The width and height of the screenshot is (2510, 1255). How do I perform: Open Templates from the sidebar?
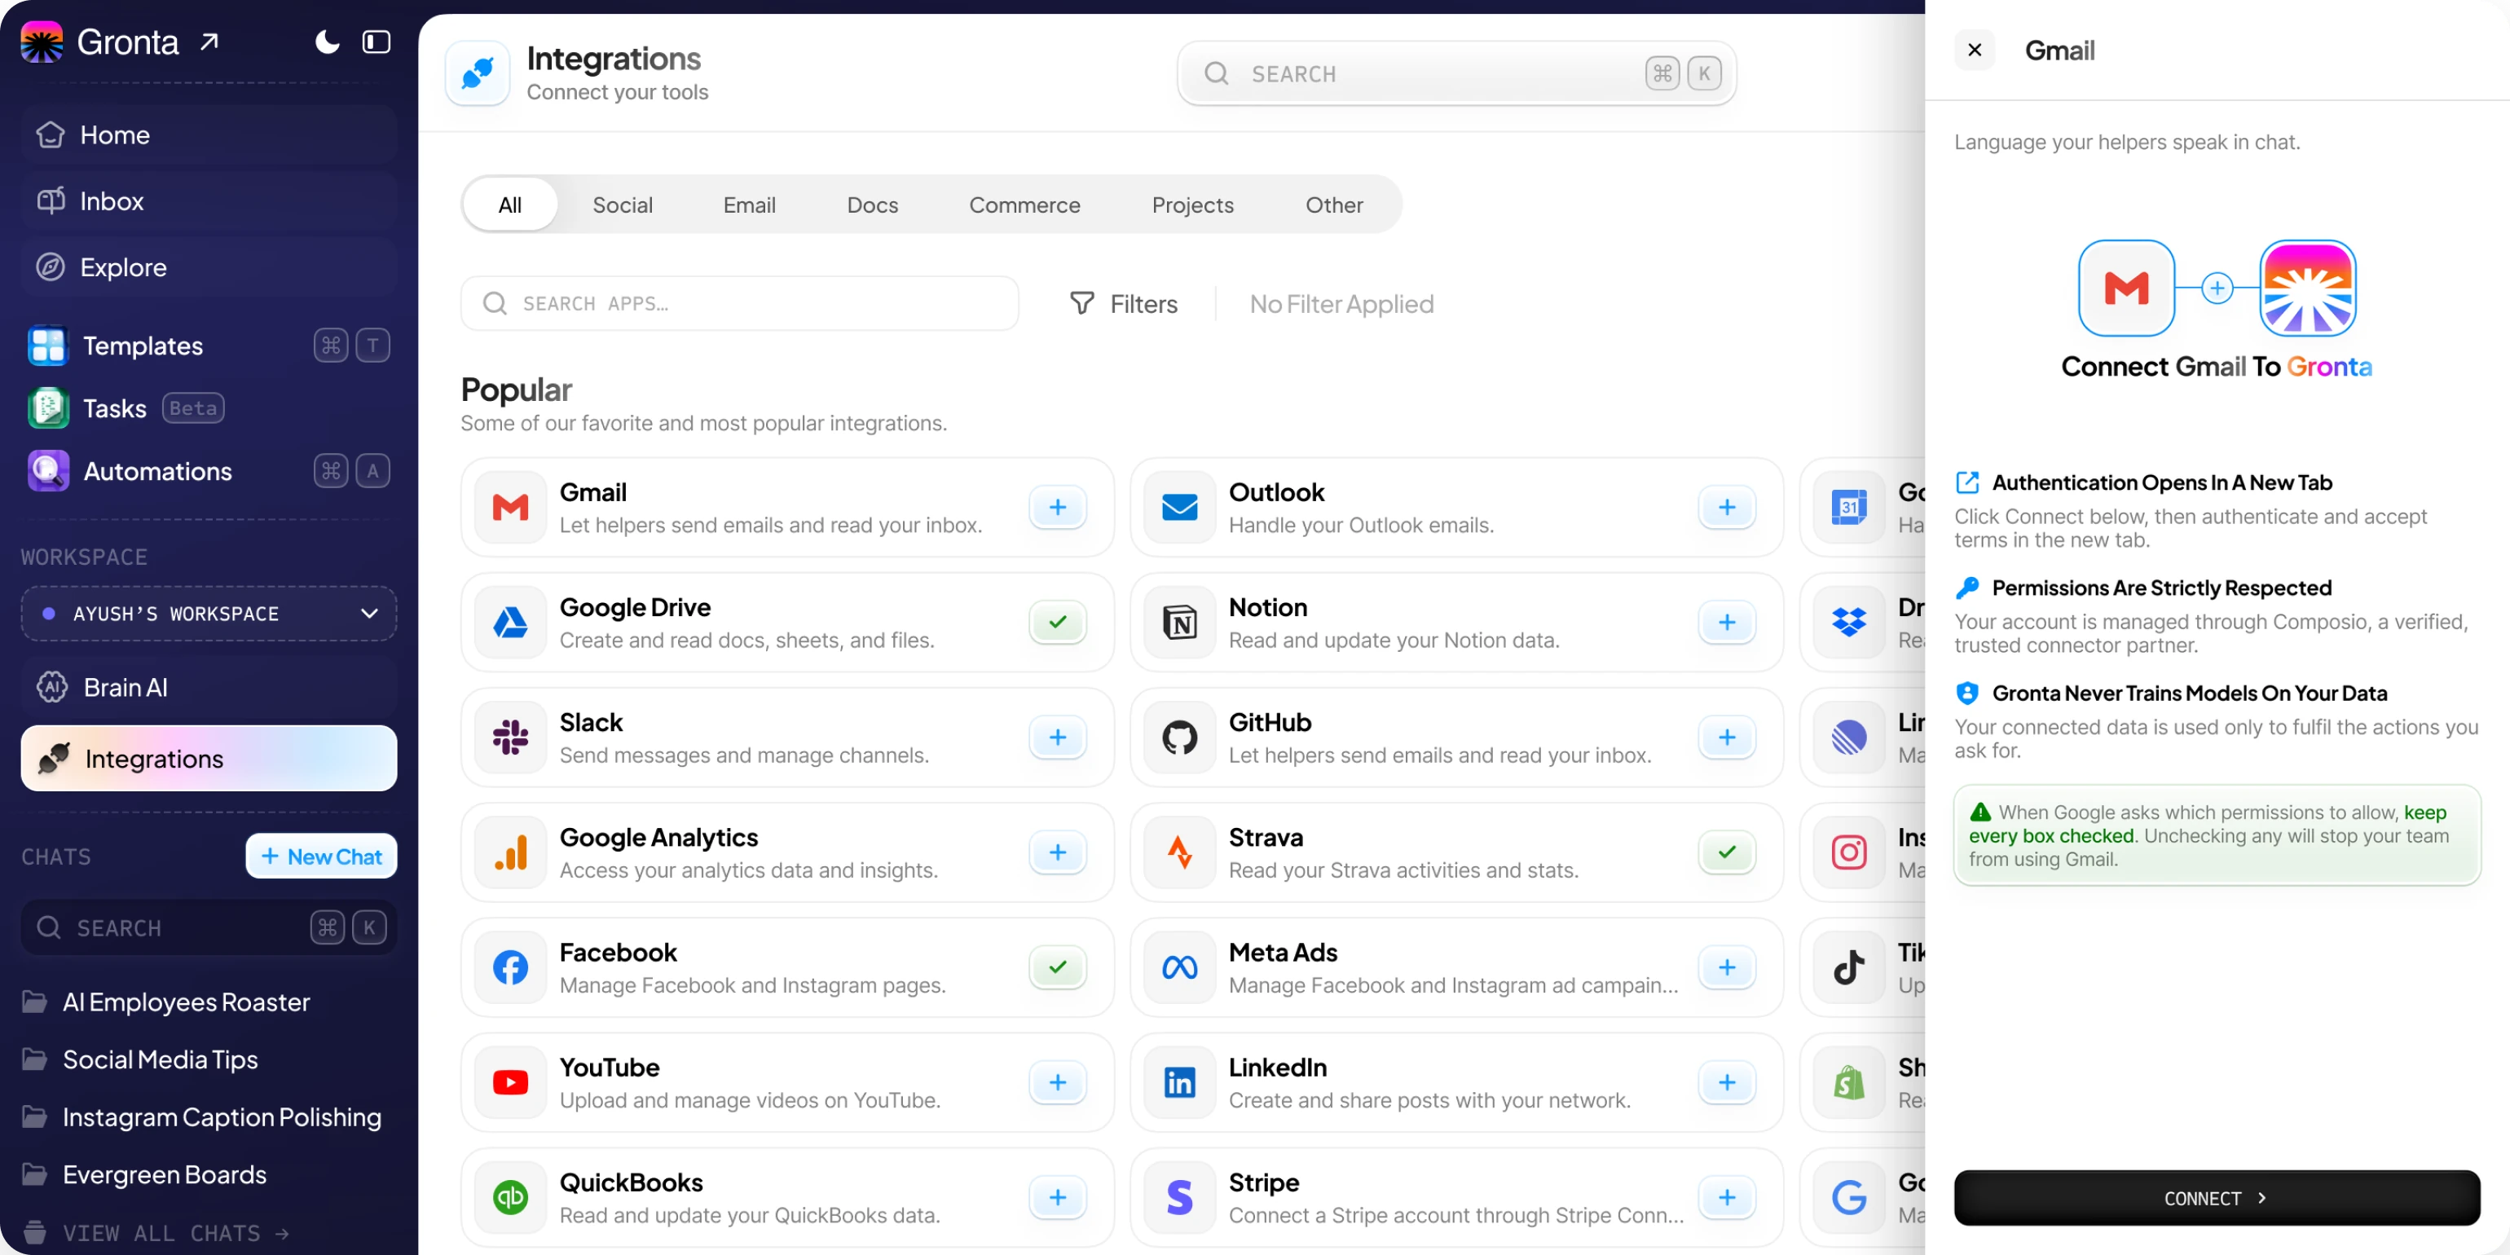click(209, 345)
